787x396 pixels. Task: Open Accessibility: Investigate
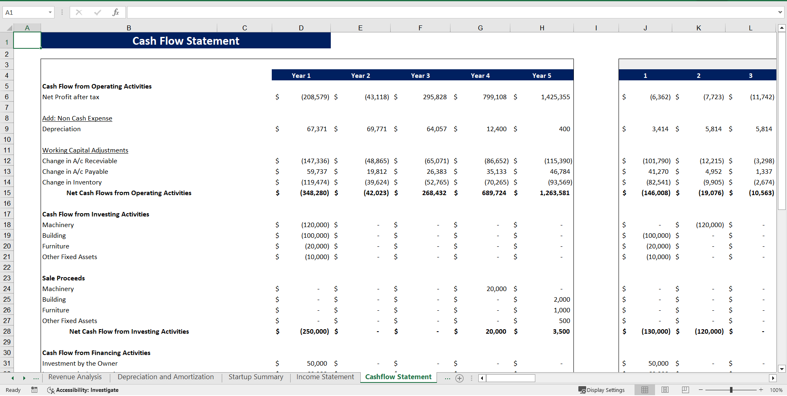click(x=83, y=390)
